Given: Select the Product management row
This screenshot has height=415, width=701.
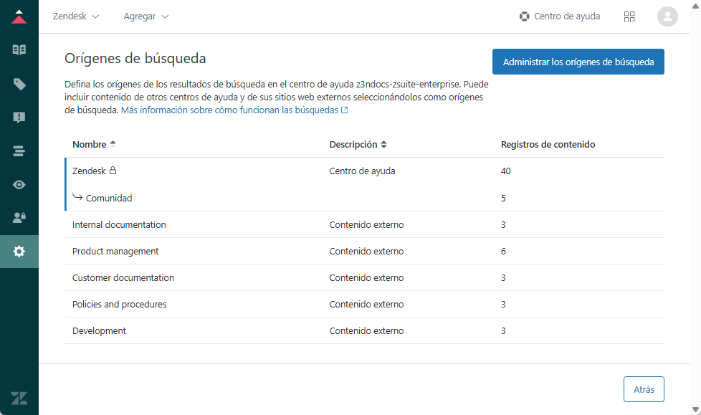Looking at the screenshot, I should [115, 252].
